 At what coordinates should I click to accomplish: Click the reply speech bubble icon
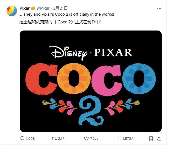(22, 138)
